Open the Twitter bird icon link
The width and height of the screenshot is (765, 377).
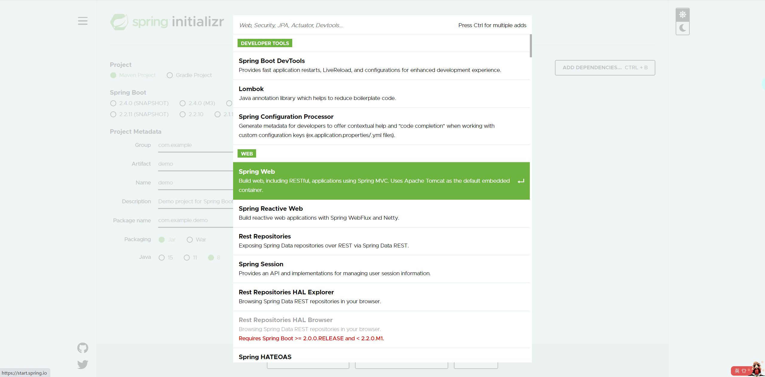82,364
